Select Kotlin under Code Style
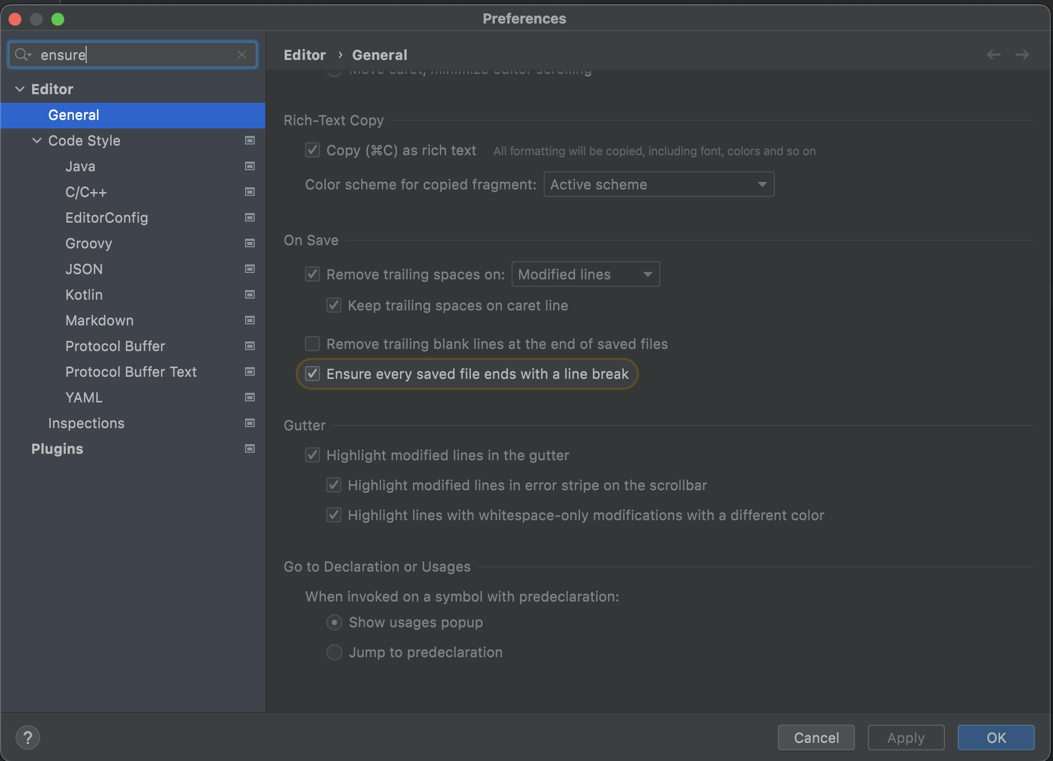Screen dimensions: 1053x761 (84, 294)
